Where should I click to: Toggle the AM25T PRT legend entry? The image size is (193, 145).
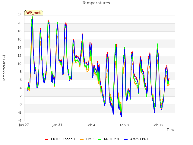(136, 139)
